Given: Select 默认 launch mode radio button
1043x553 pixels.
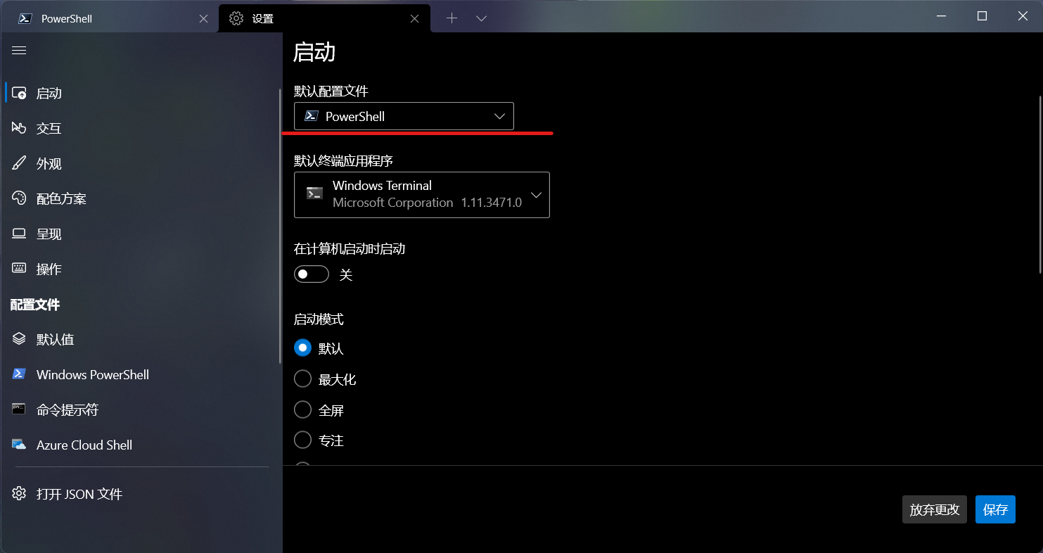Looking at the screenshot, I should point(302,348).
